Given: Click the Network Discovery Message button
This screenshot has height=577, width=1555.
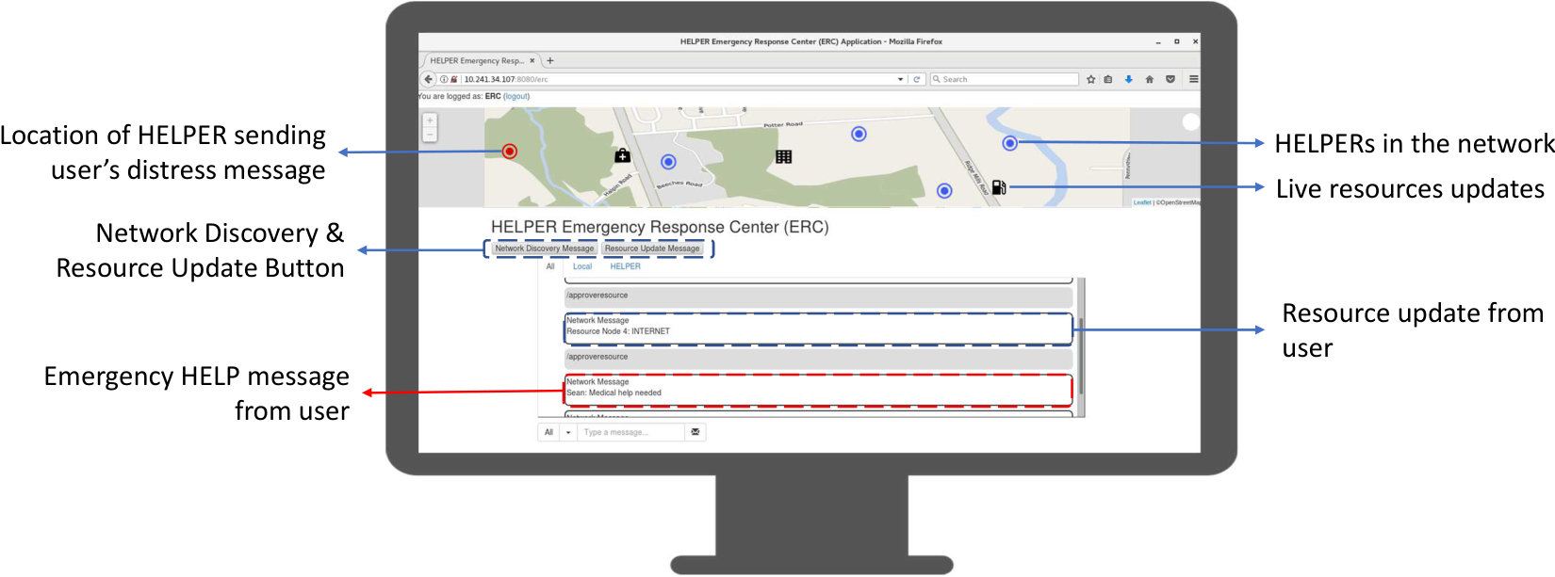Looking at the screenshot, I should (545, 248).
